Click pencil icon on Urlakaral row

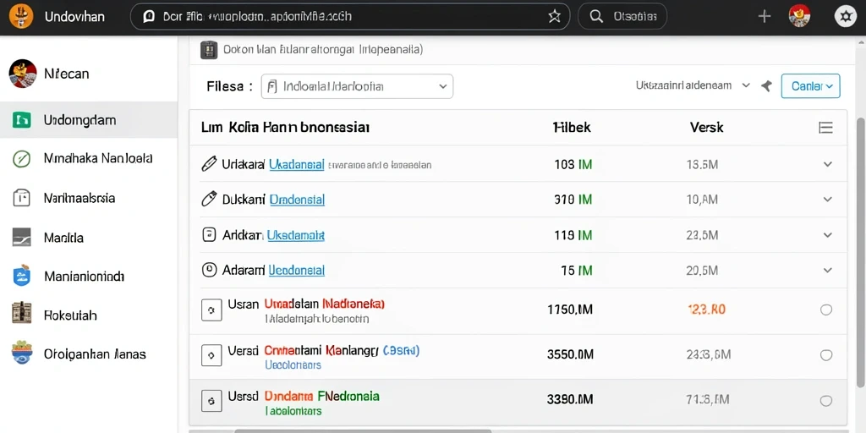click(209, 163)
